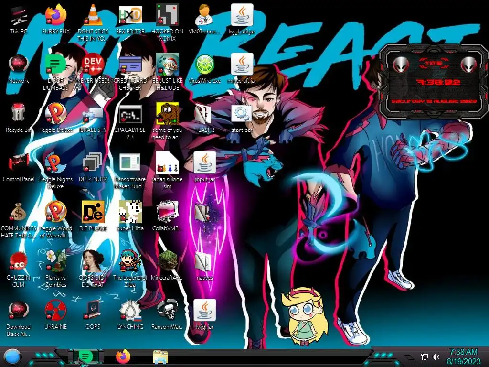The image size is (489, 367).
Task: Open the Control Panel icon
Action: [19, 168]
